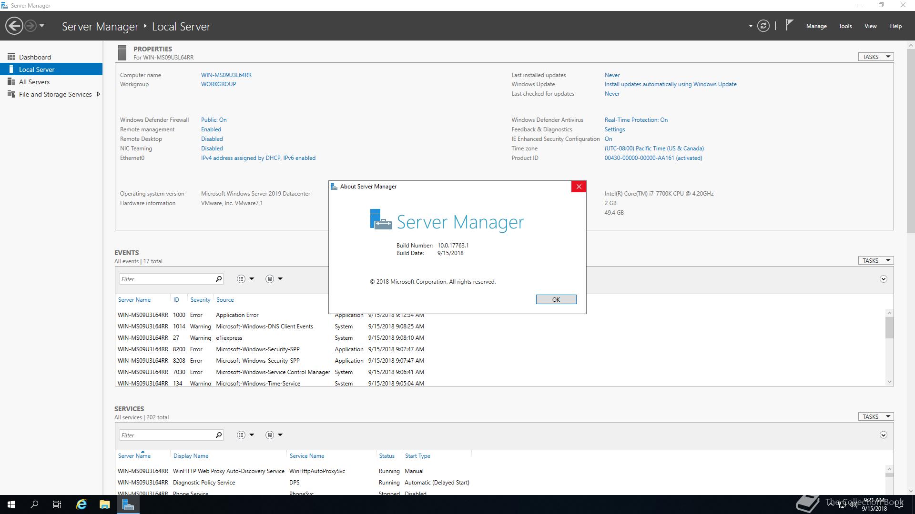
Task: Click the refresh icon in header
Action: point(763,26)
